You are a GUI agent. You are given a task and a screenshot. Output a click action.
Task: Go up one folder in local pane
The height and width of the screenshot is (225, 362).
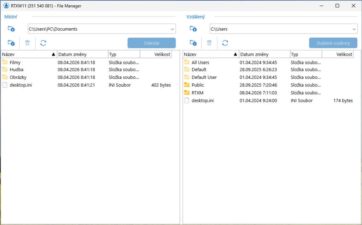coord(11,29)
